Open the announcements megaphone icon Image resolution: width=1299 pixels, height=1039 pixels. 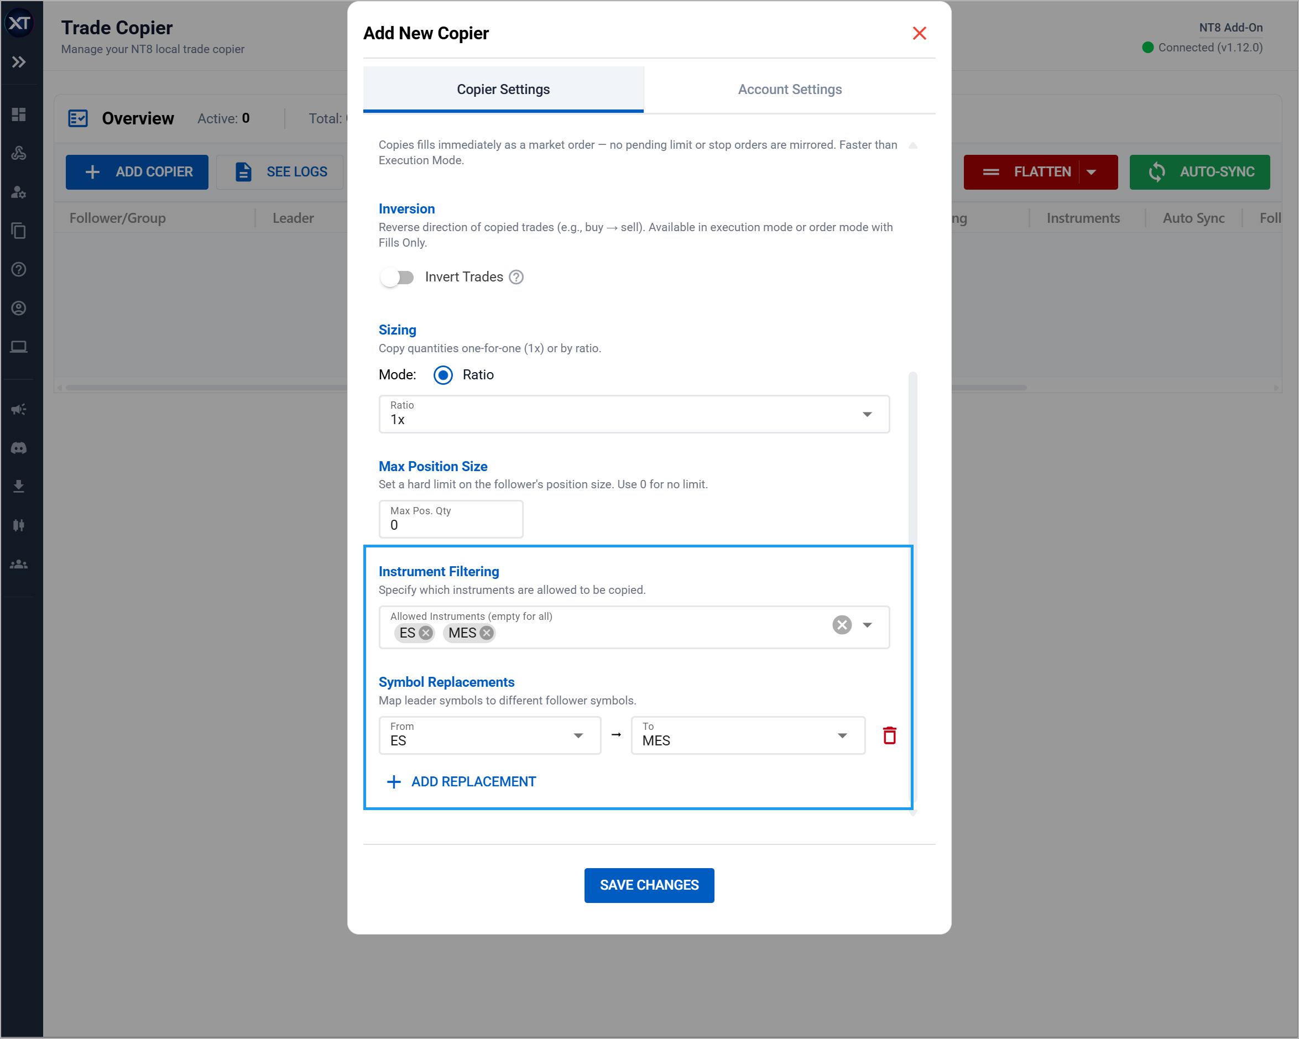(19, 409)
